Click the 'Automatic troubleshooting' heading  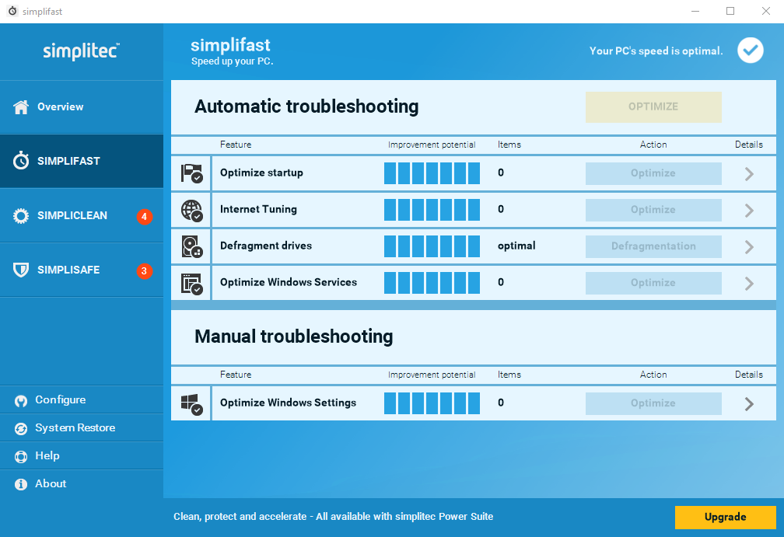point(306,106)
